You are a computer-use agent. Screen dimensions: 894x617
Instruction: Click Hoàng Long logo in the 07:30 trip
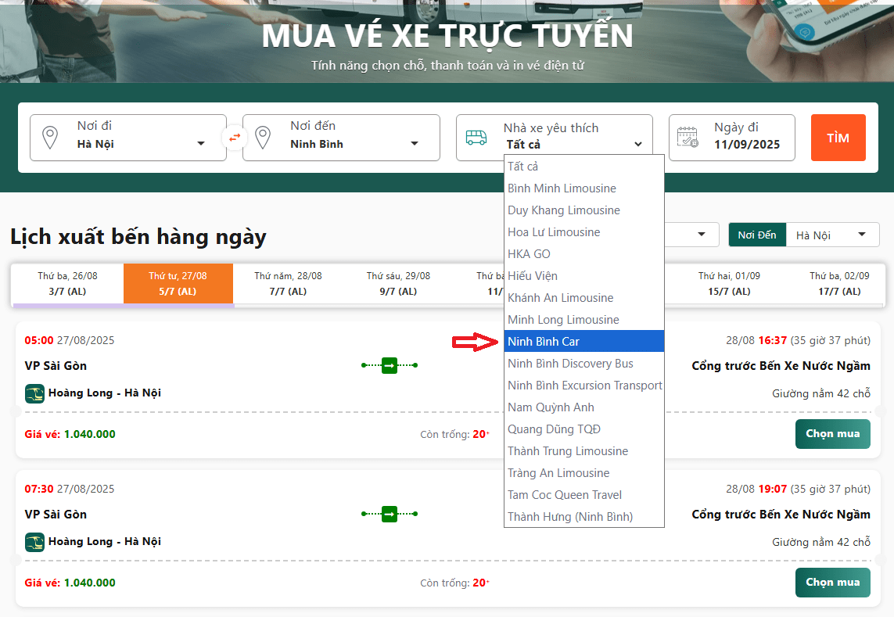click(x=34, y=541)
